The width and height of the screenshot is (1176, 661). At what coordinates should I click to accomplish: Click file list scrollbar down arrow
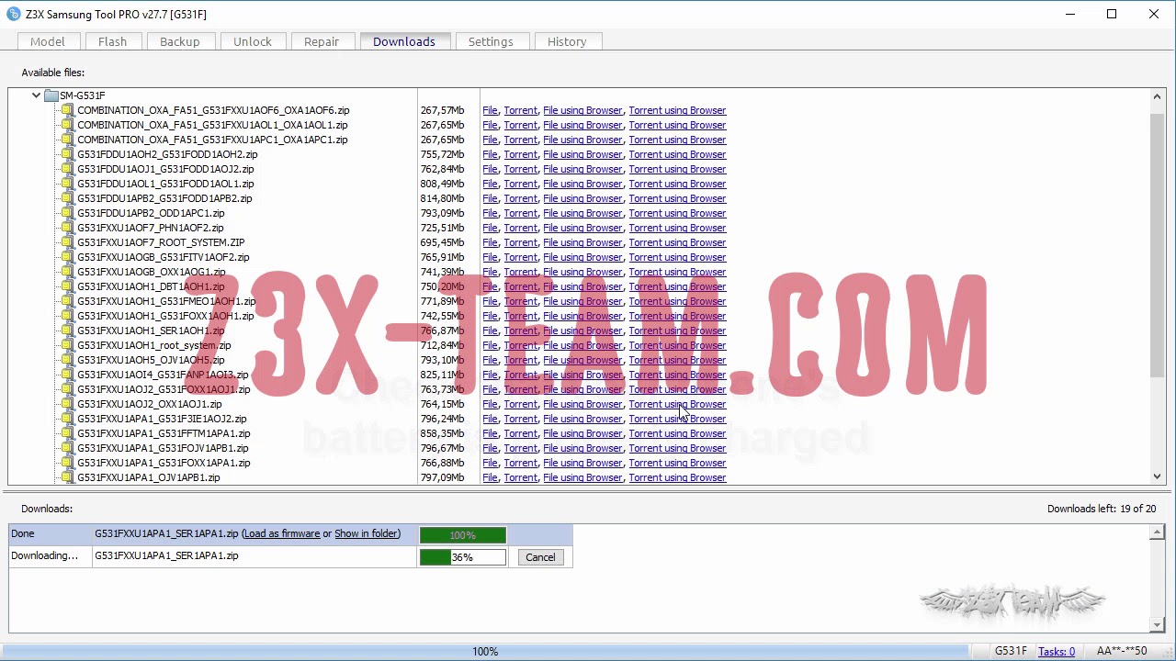pos(1158,476)
